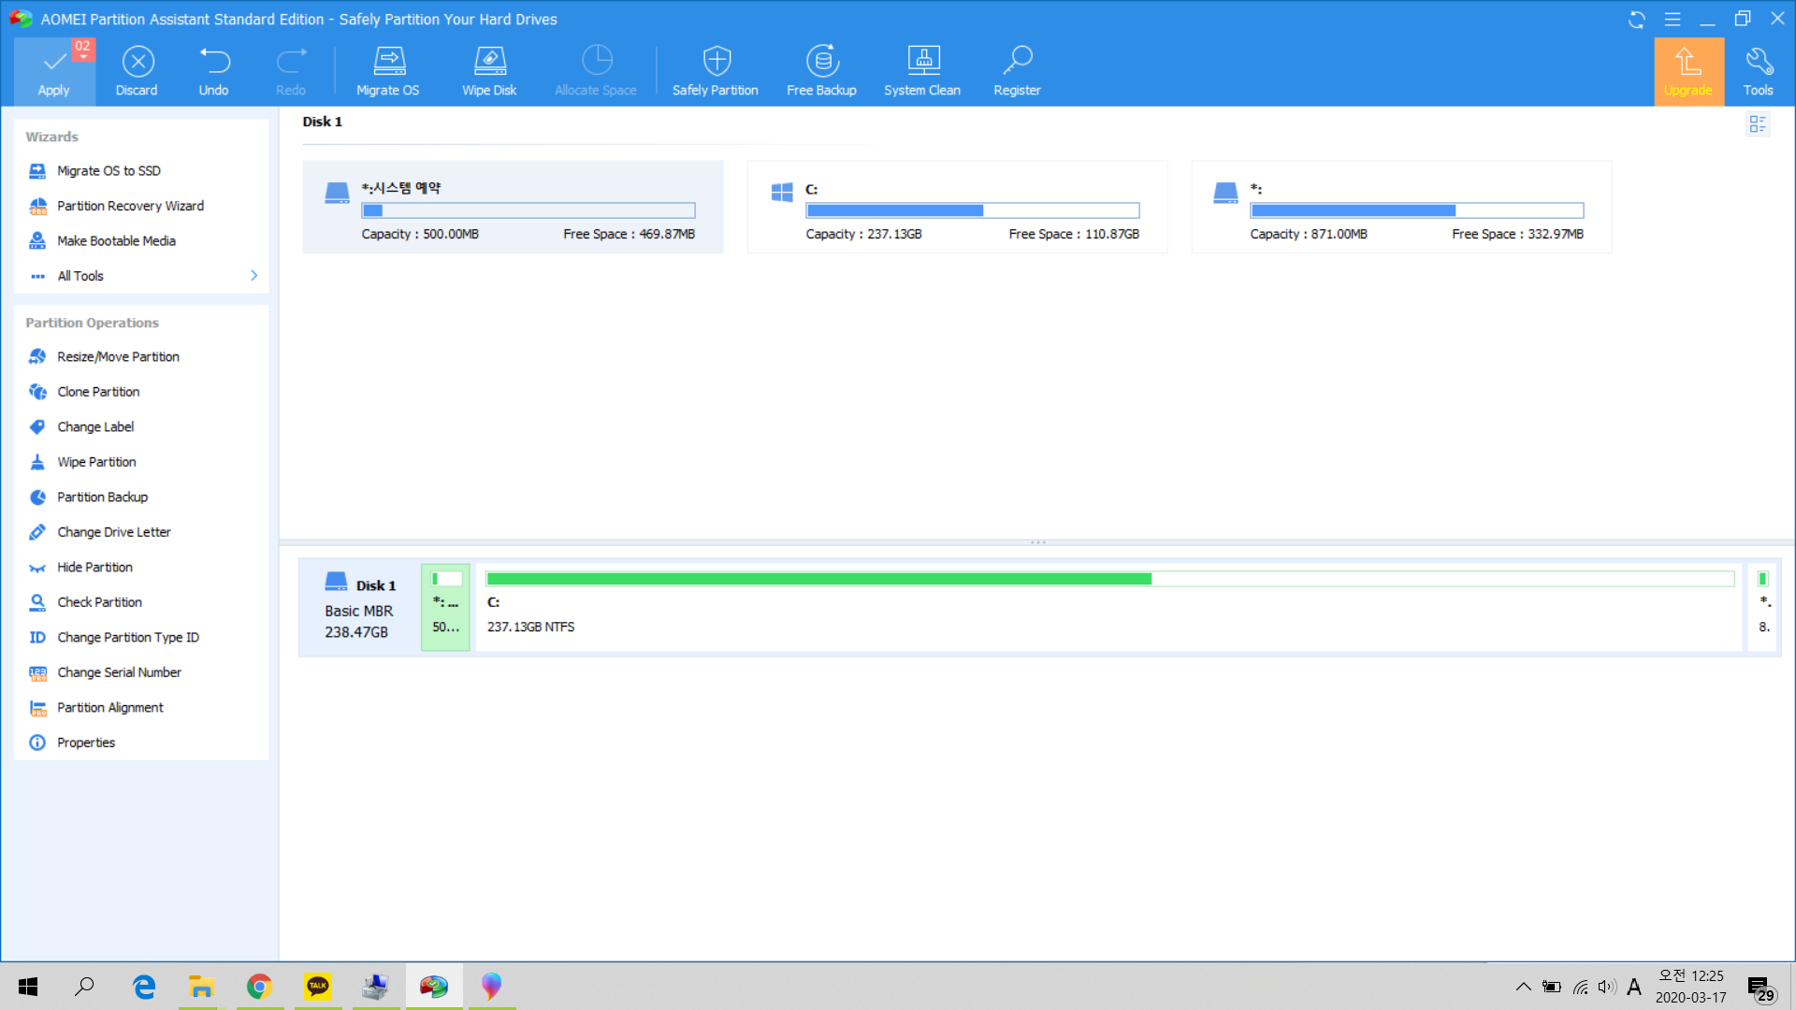Launch the Wipe Disk tool
Screen dimensions: 1796x1010
click(x=489, y=63)
